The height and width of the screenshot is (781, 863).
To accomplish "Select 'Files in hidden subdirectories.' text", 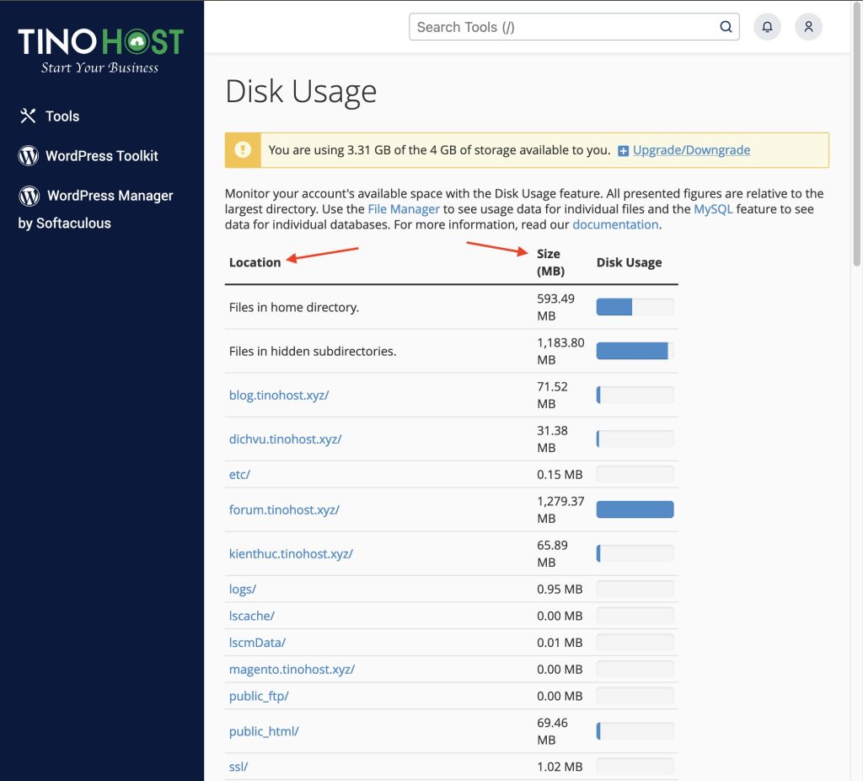I will tap(313, 352).
